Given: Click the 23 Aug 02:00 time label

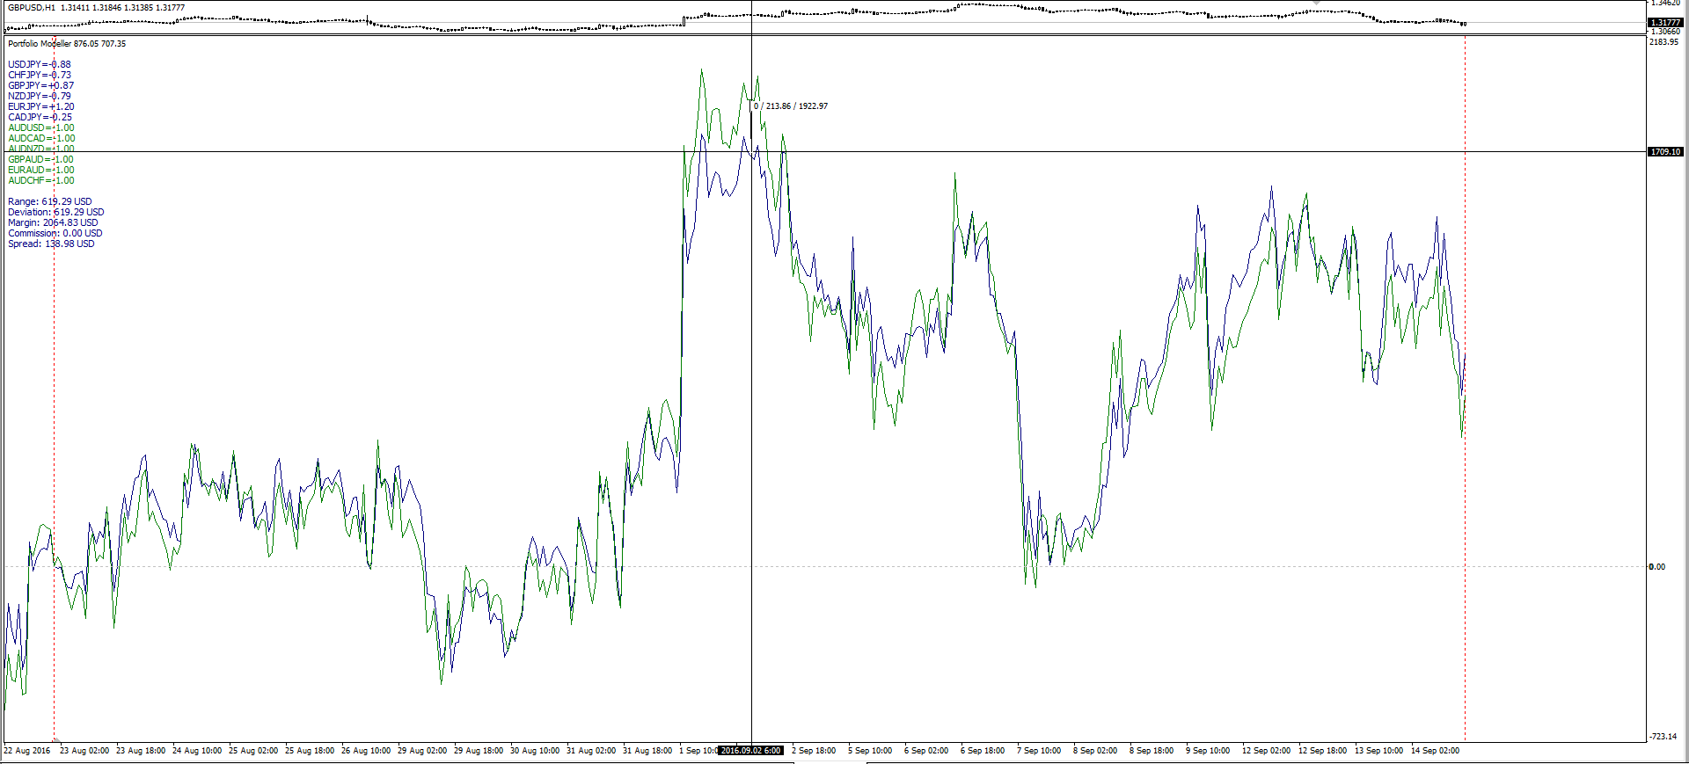Looking at the screenshot, I should tap(84, 751).
